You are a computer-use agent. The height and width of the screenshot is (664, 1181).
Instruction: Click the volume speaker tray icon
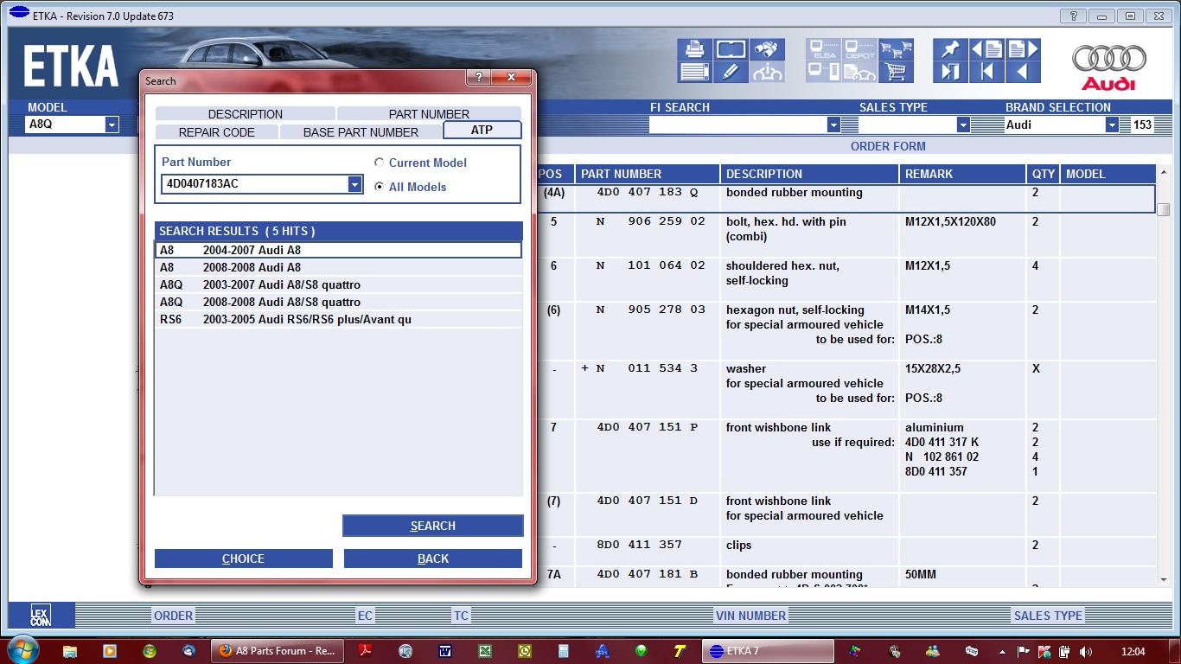point(1085,651)
